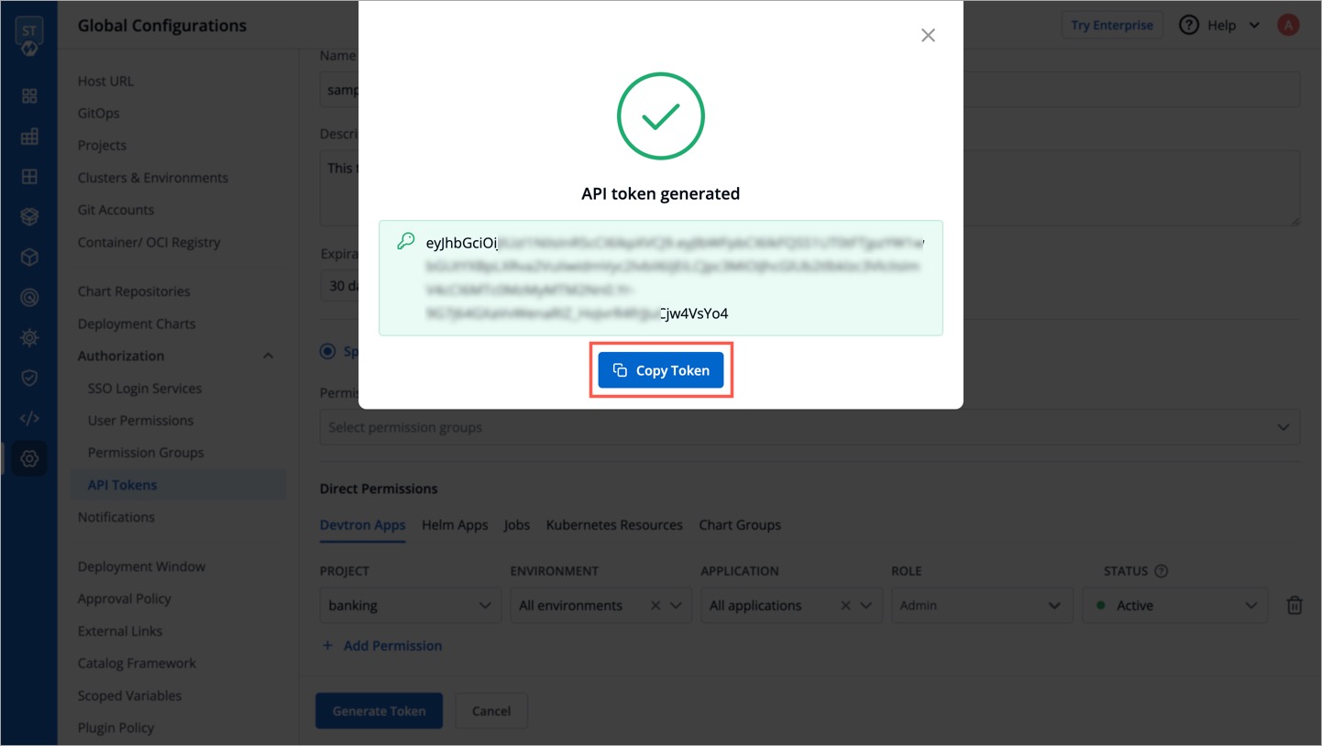Select the Specific permissions radio button

(x=327, y=351)
